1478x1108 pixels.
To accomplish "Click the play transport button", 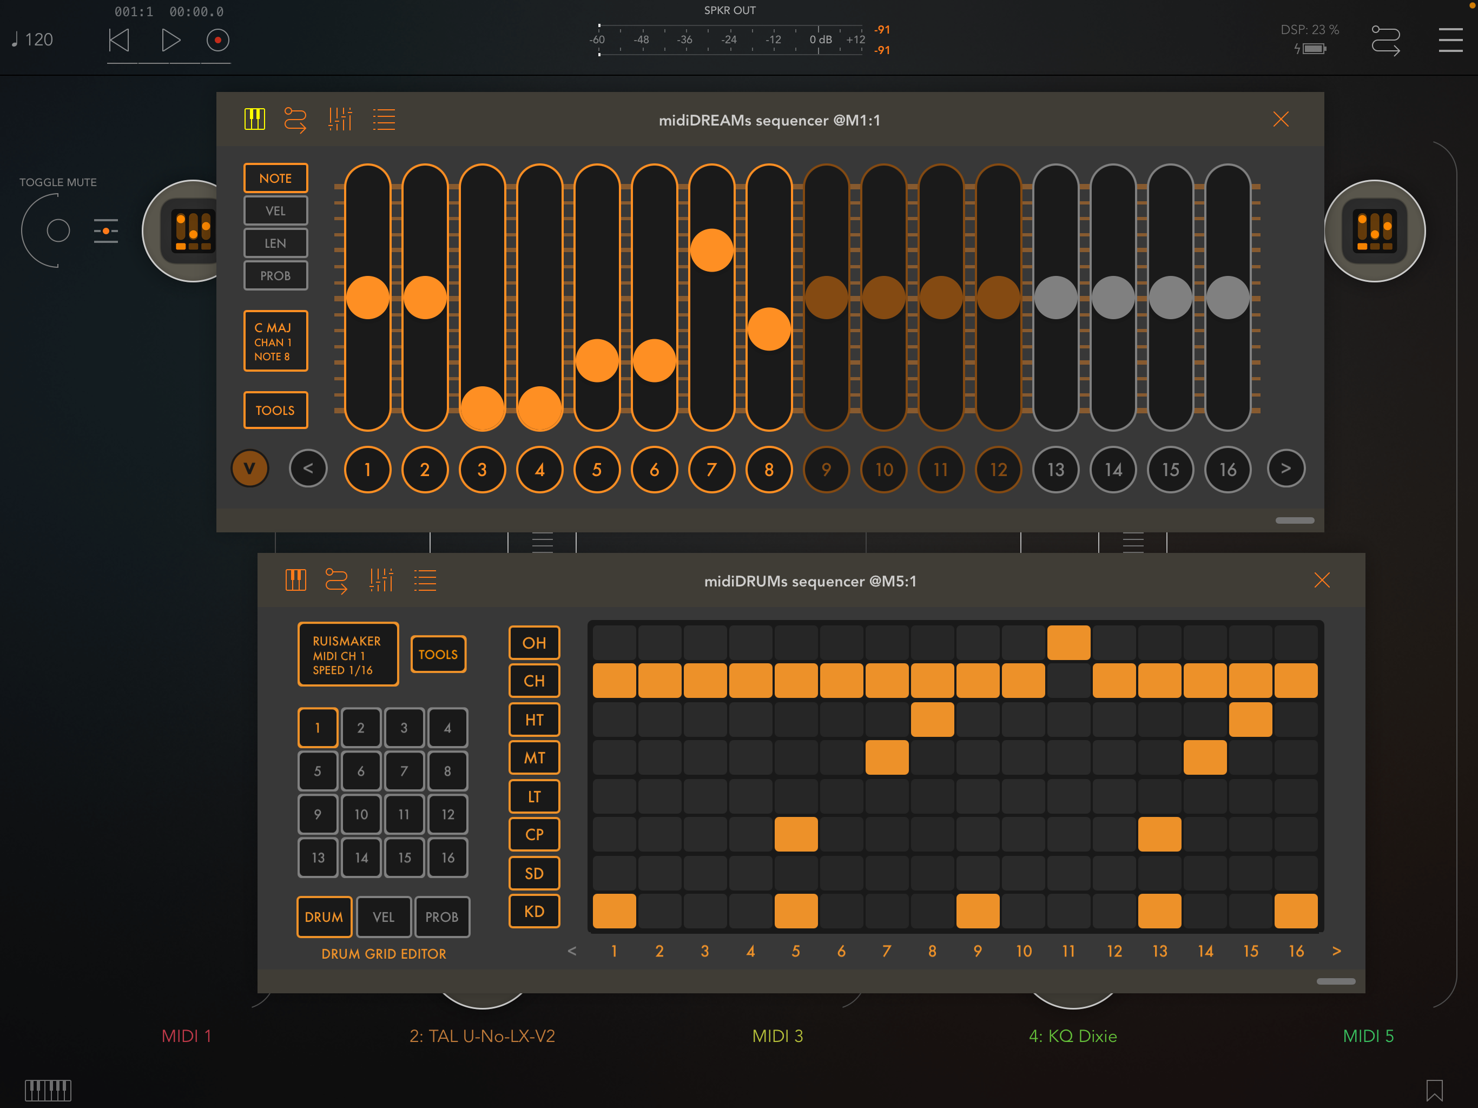I will pyautogui.click(x=171, y=40).
